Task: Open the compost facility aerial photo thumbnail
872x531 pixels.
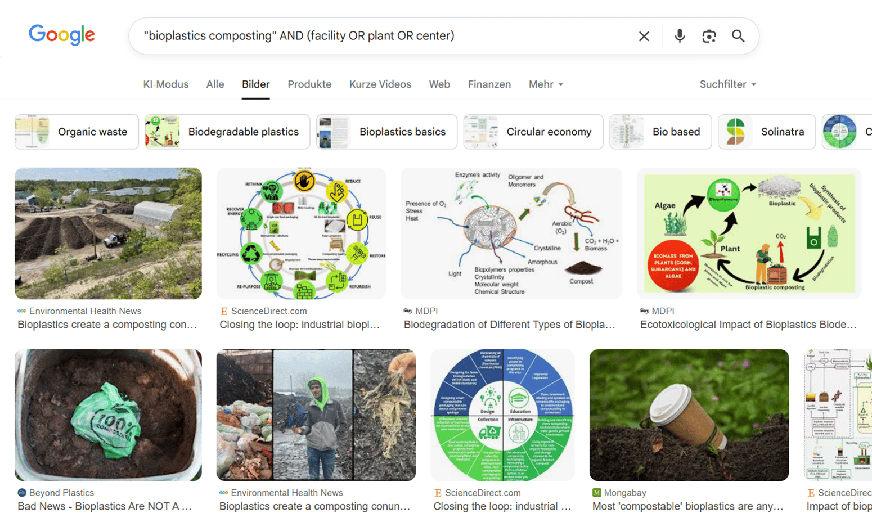Action: pyautogui.click(x=108, y=233)
